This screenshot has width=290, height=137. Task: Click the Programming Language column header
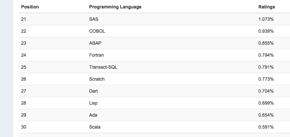115,7
